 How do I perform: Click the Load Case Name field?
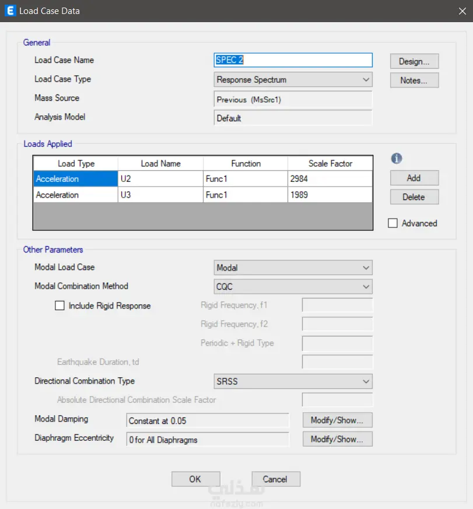(x=293, y=60)
